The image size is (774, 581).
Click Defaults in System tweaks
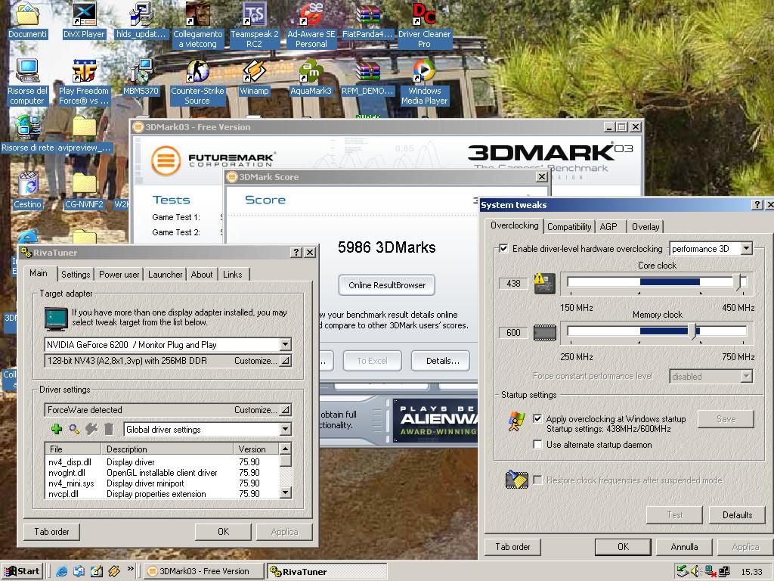tap(737, 514)
